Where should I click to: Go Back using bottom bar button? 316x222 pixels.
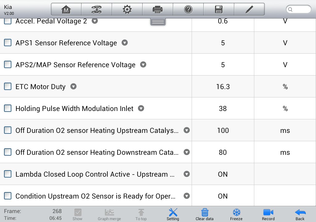click(x=300, y=215)
